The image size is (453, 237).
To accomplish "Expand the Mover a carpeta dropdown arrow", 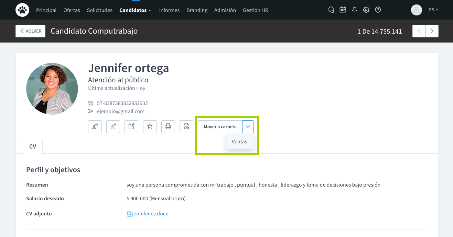I will pyautogui.click(x=248, y=127).
